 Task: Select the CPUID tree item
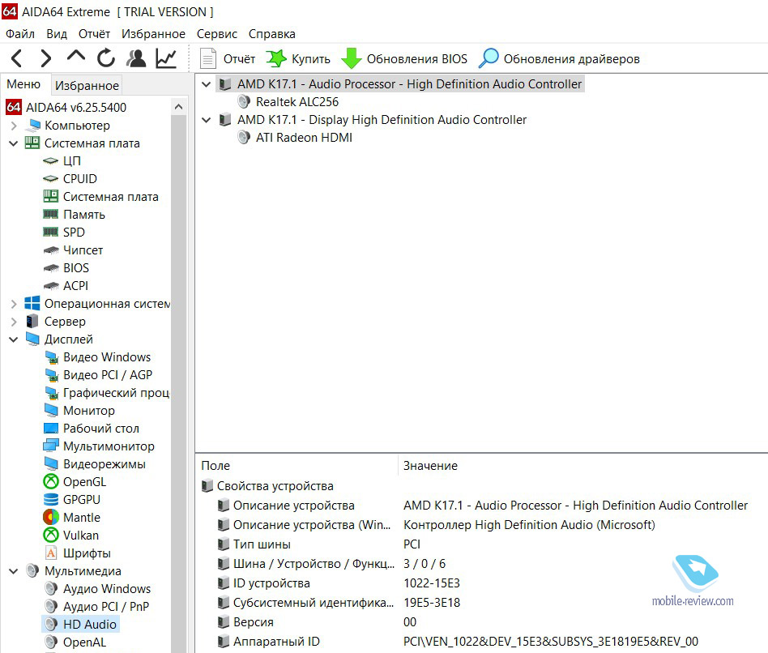tap(70, 179)
